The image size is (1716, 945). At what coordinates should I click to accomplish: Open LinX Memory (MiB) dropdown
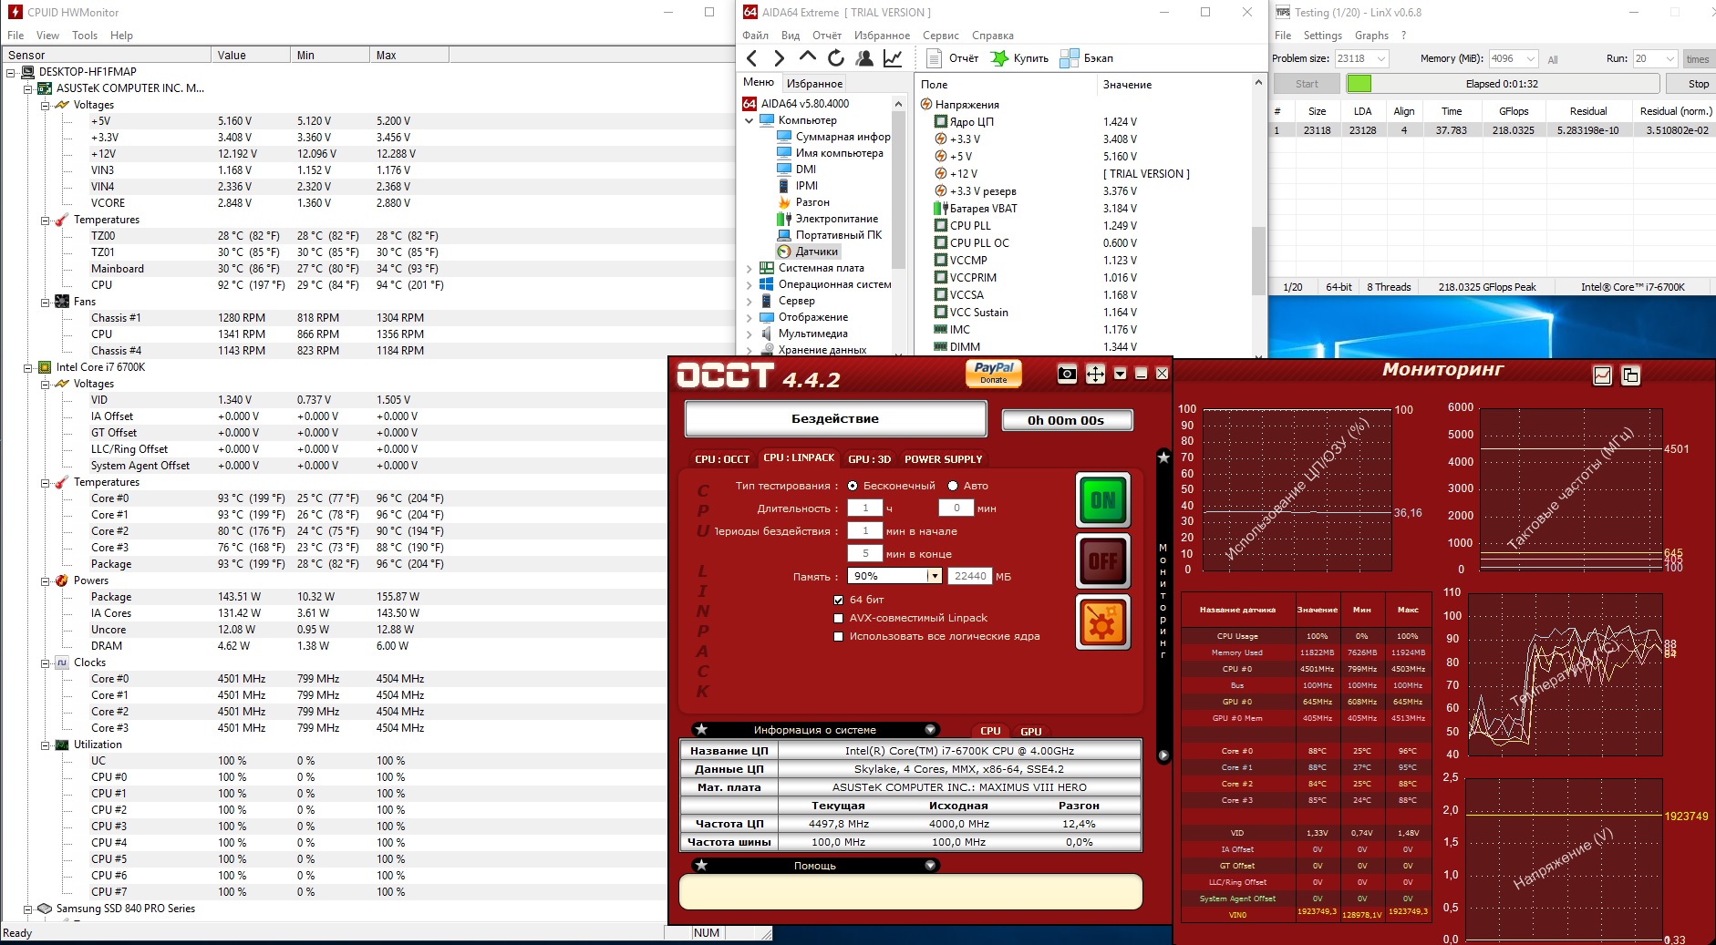pyautogui.click(x=1530, y=58)
